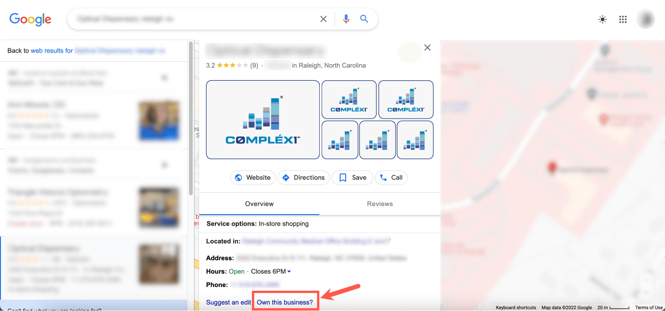Click Suggest an edit
The width and height of the screenshot is (665, 311).
click(x=228, y=302)
